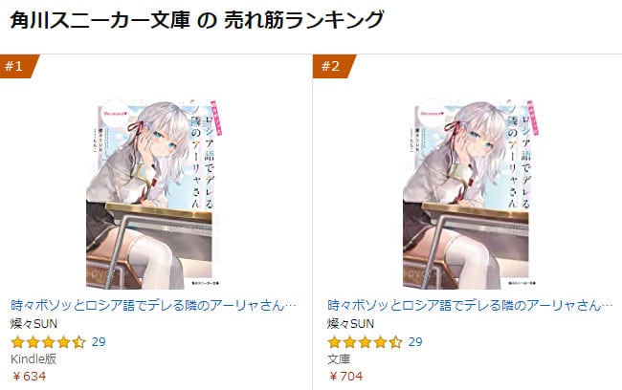622x390 pixels.
Task: Click the ￥704 price
Action: [345, 376]
